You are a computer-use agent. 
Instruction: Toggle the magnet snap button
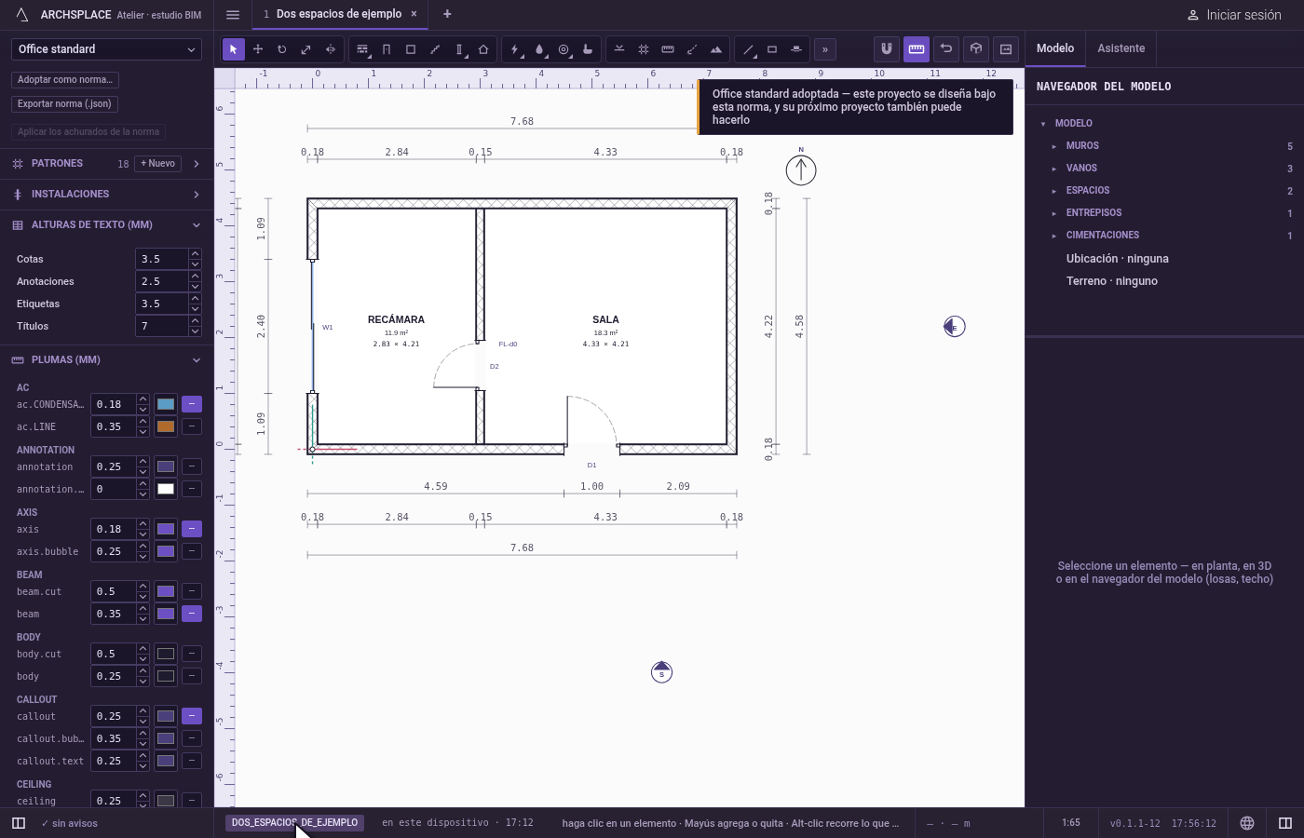click(x=887, y=49)
